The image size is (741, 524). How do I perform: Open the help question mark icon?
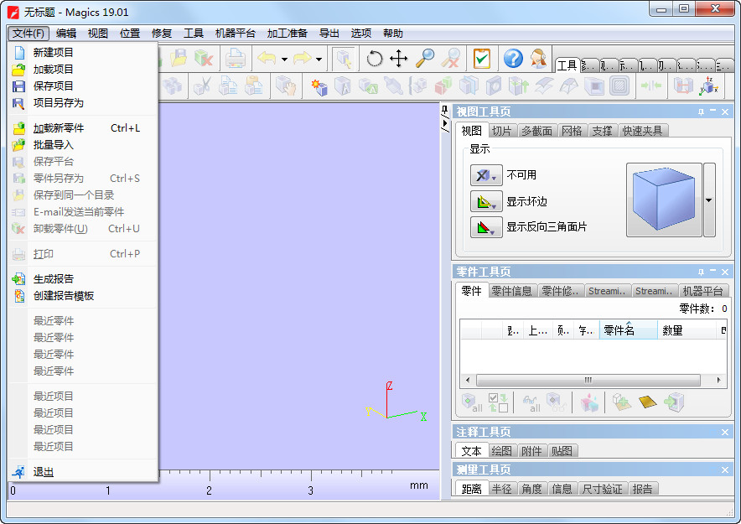pyautogui.click(x=513, y=58)
